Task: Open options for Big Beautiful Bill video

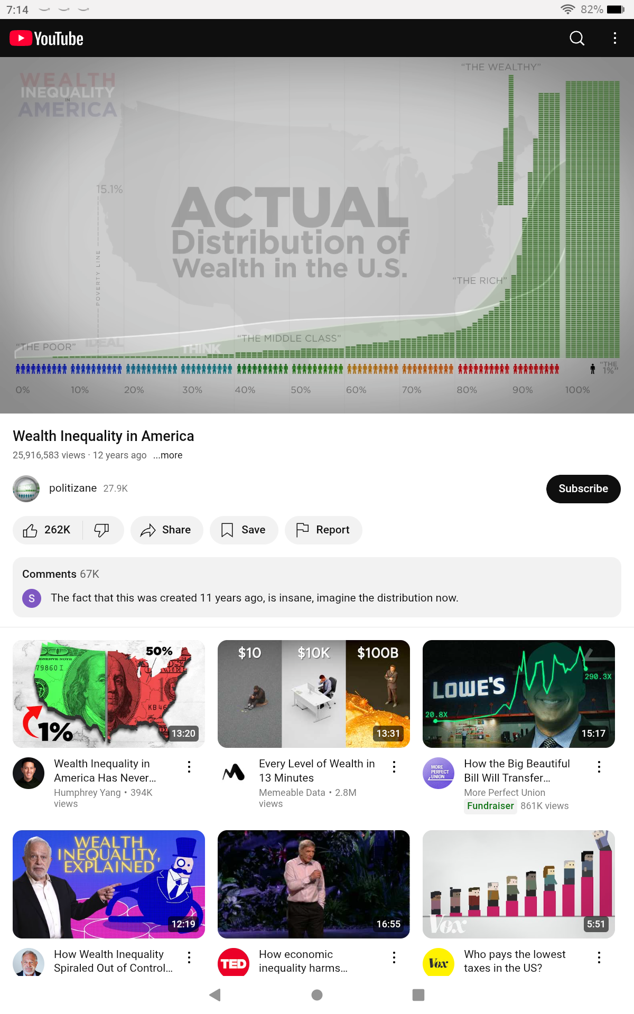Action: click(599, 767)
